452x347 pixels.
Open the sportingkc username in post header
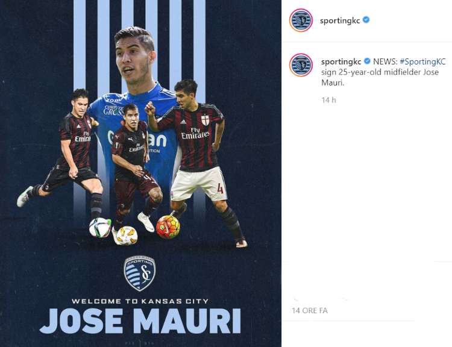click(340, 20)
